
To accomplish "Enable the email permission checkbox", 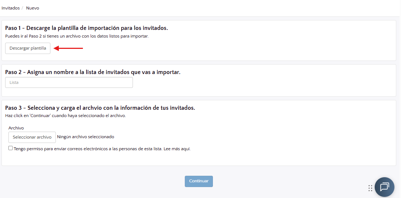I will (x=11, y=148).
